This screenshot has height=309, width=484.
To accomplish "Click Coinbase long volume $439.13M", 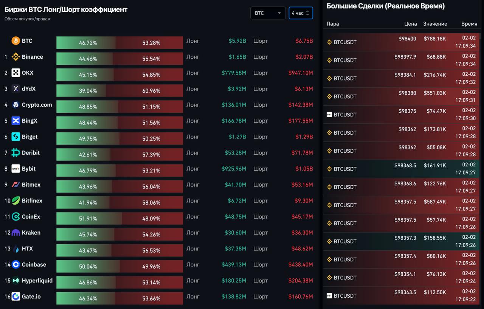I will pyautogui.click(x=234, y=264).
